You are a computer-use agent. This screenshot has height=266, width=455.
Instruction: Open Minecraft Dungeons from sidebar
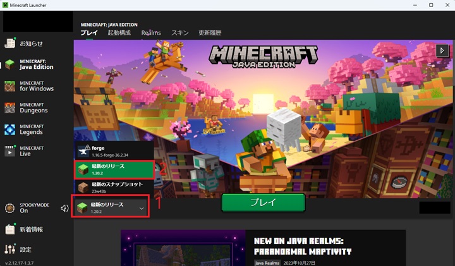tap(26, 108)
